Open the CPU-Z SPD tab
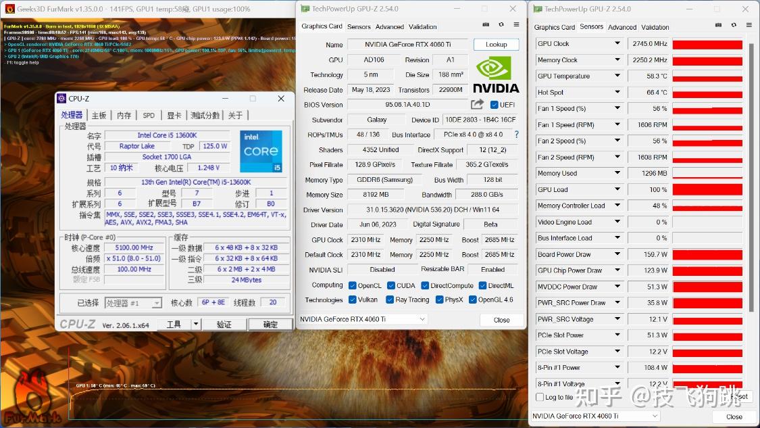The height and width of the screenshot is (428, 760). coord(149,115)
